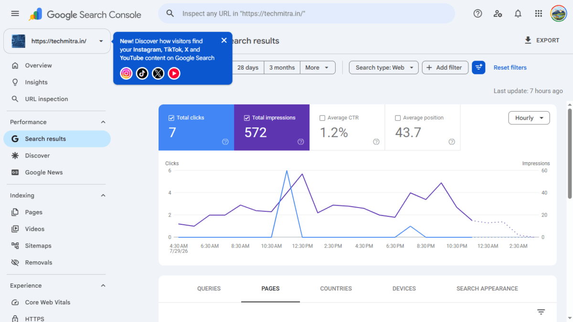Select the 28 days date range
The width and height of the screenshot is (573, 322).
coord(248,67)
